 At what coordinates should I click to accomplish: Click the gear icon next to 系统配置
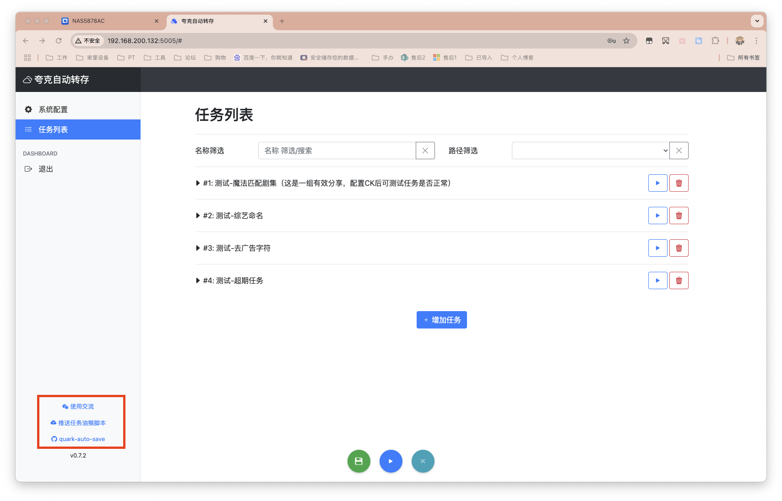[x=28, y=109]
